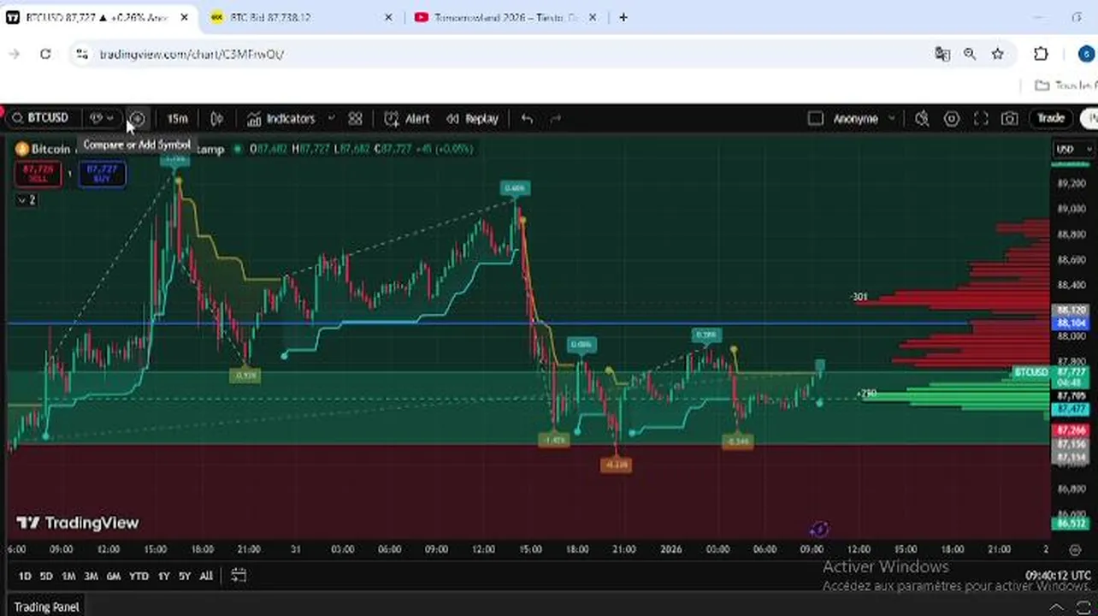Open the layout setup square icon
Image resolution: width=1098 pixels, height=616 pixels.
click(x=815, y=119)
